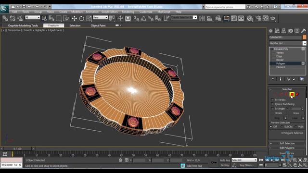Screen dimensions: 308x173
Task: Open the Material Editor icon
Action: click(250, 18)
